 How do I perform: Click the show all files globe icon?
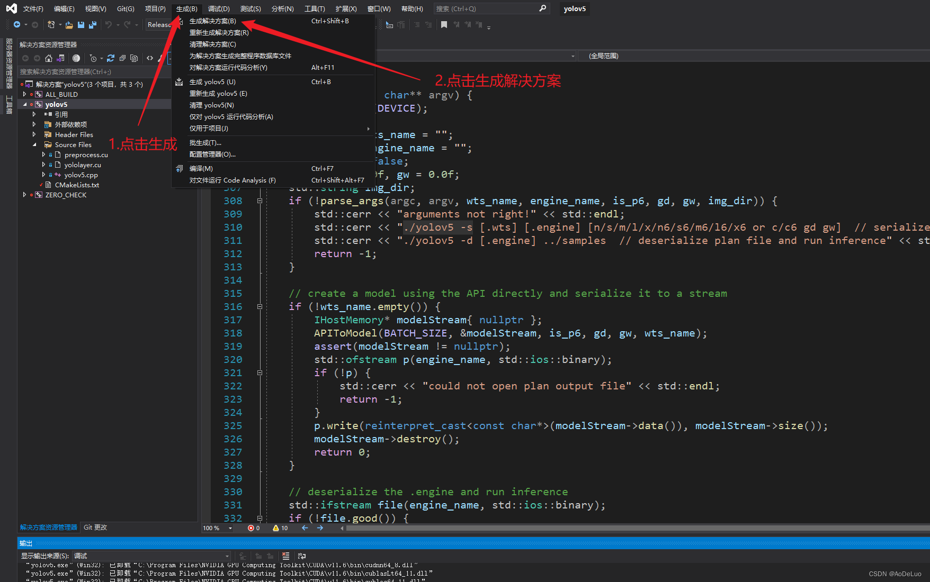[76, 58]
